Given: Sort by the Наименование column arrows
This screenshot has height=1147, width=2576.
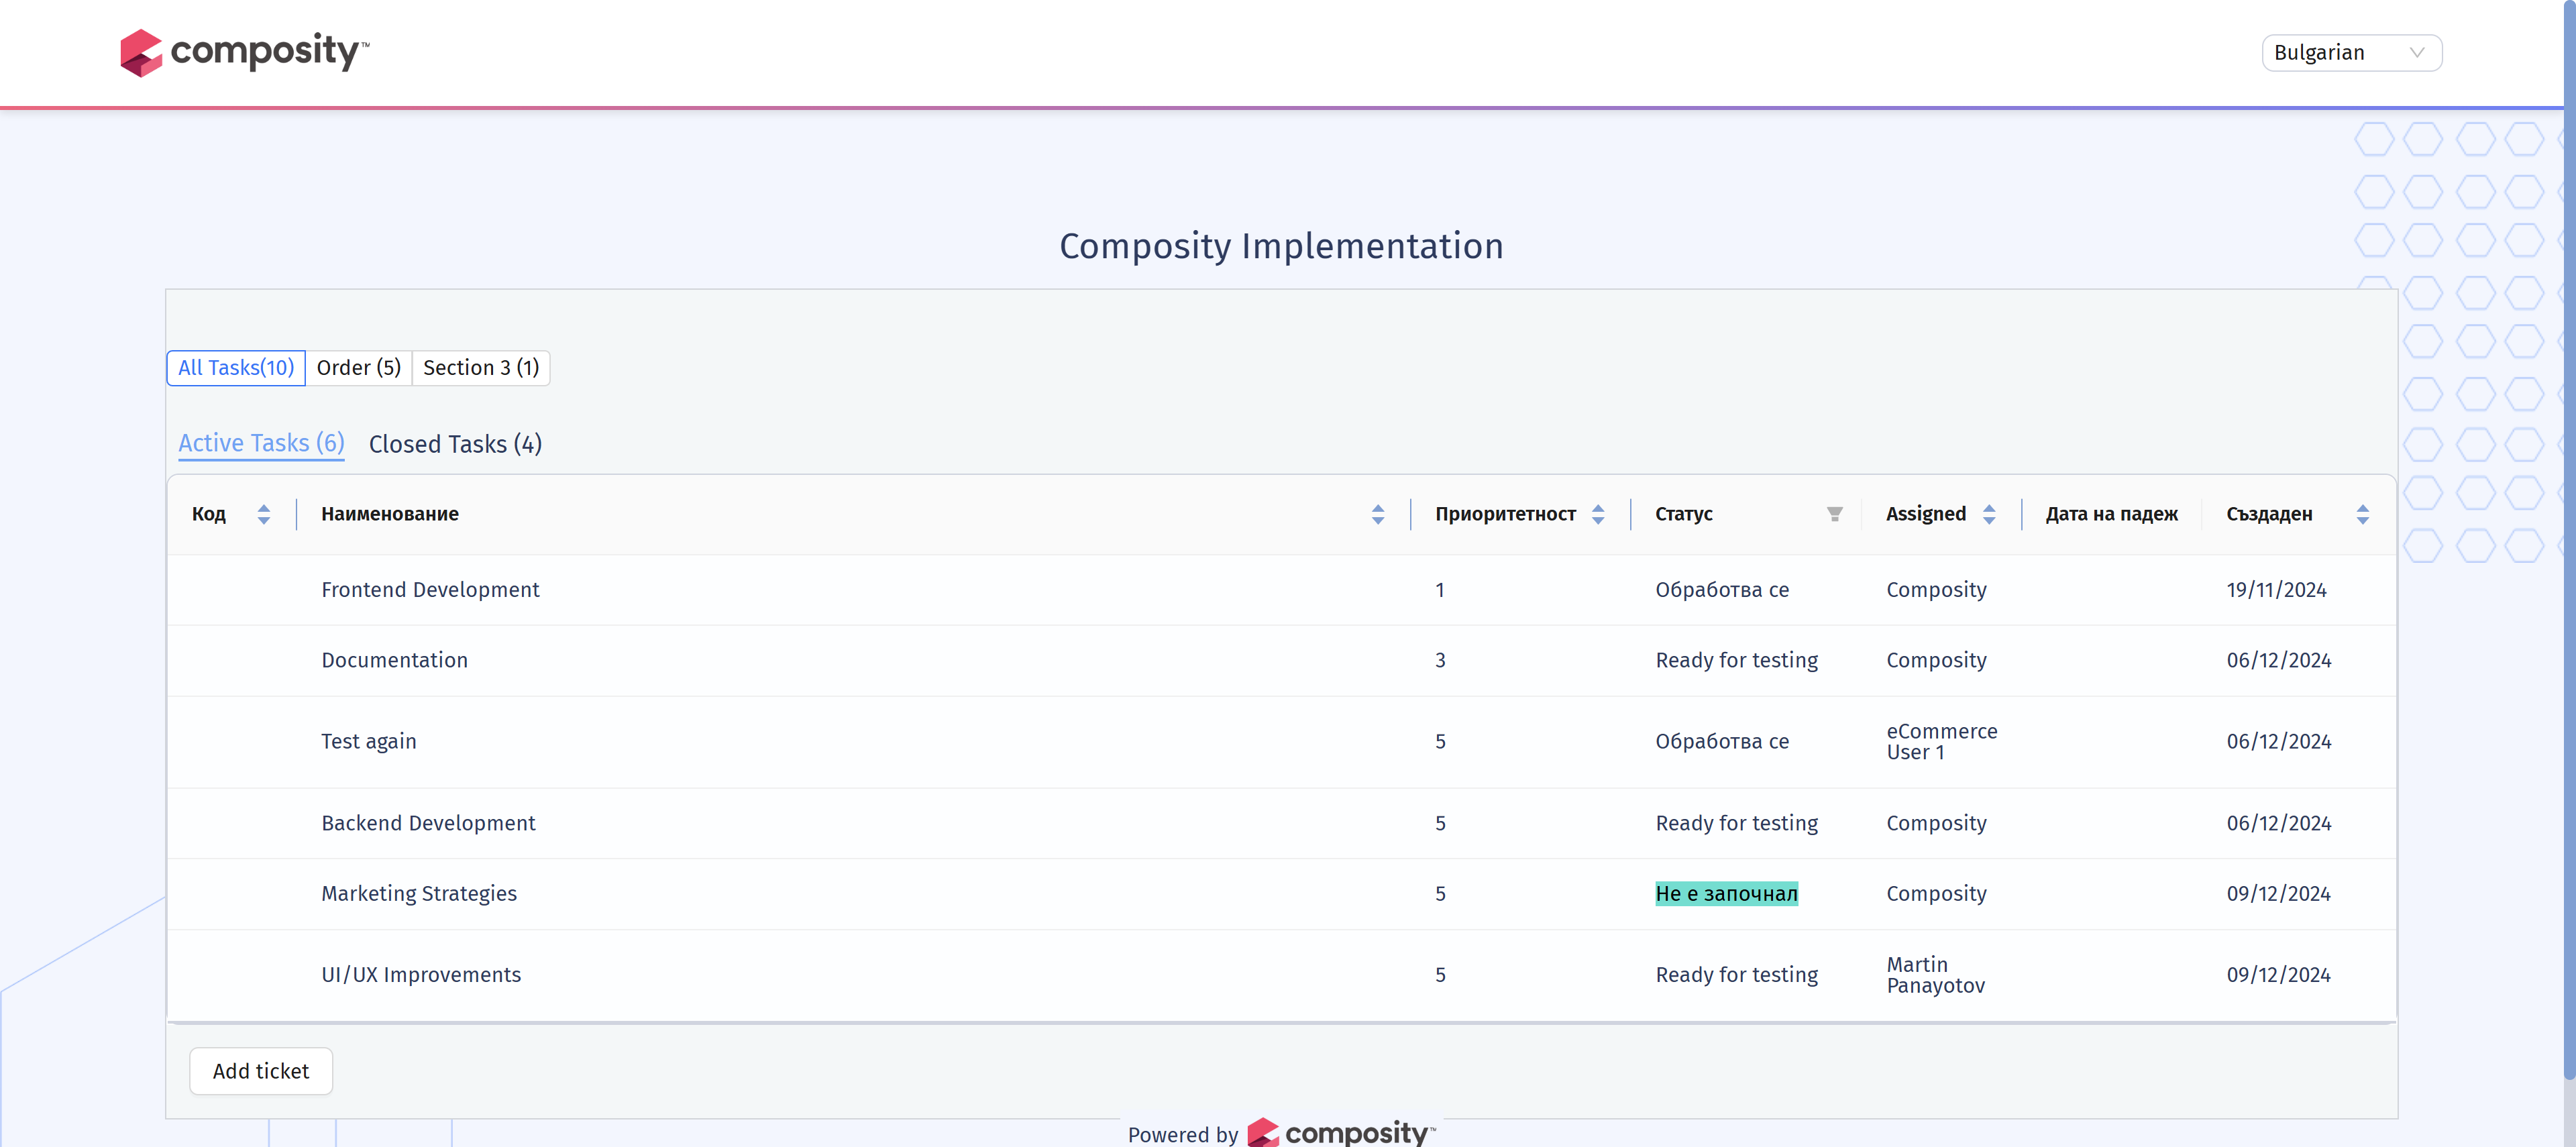Looking at the screenshot, I should click(x=1378, y=514).
